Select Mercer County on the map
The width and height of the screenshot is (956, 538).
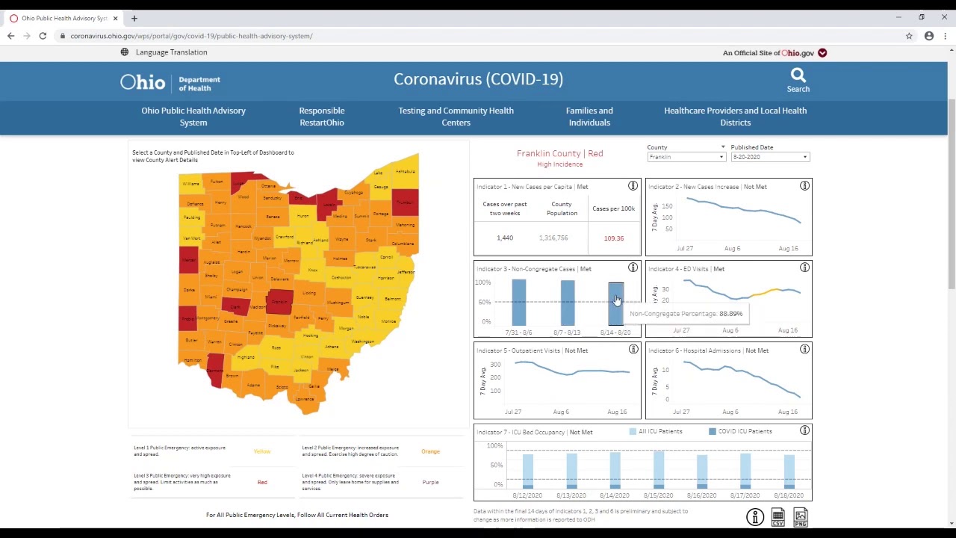(189, 260)
